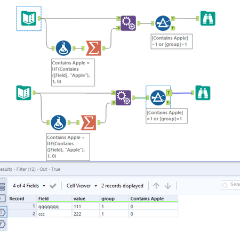This screenshot has width=240, height=231.
Task: Select the bottom Filter expression annotation
Action: point(166,116)
